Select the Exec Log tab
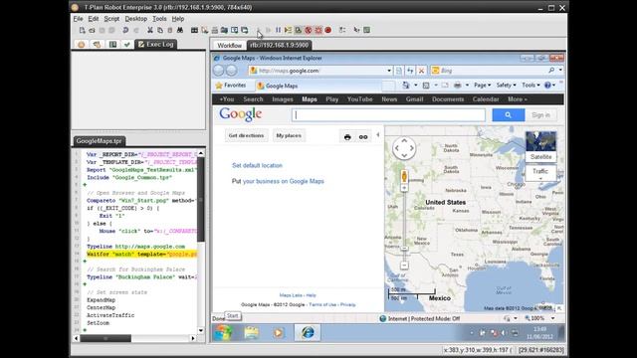The image size is (637, 358). (x=155, y=44)
